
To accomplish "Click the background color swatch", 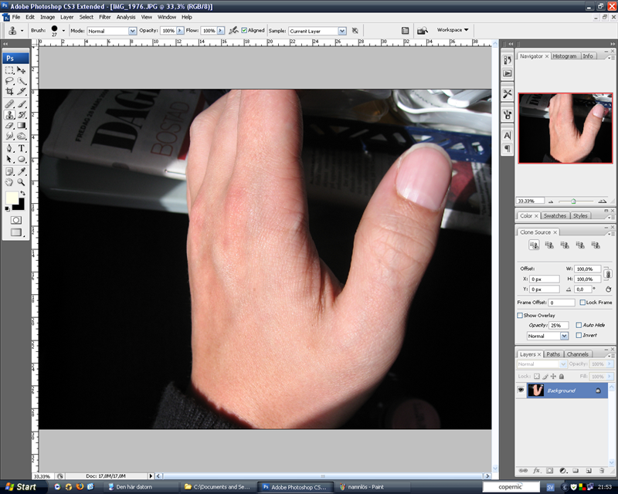I will [x=20, y=205].
